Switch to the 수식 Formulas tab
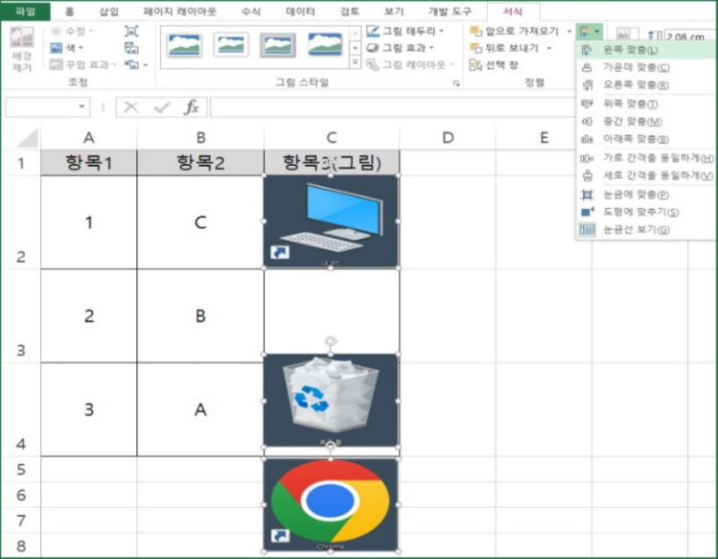718x559 pixels. (251, 12)
